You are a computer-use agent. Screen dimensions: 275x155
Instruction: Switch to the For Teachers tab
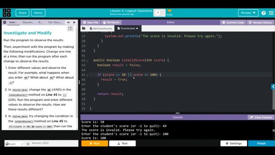tap(55, 22)
